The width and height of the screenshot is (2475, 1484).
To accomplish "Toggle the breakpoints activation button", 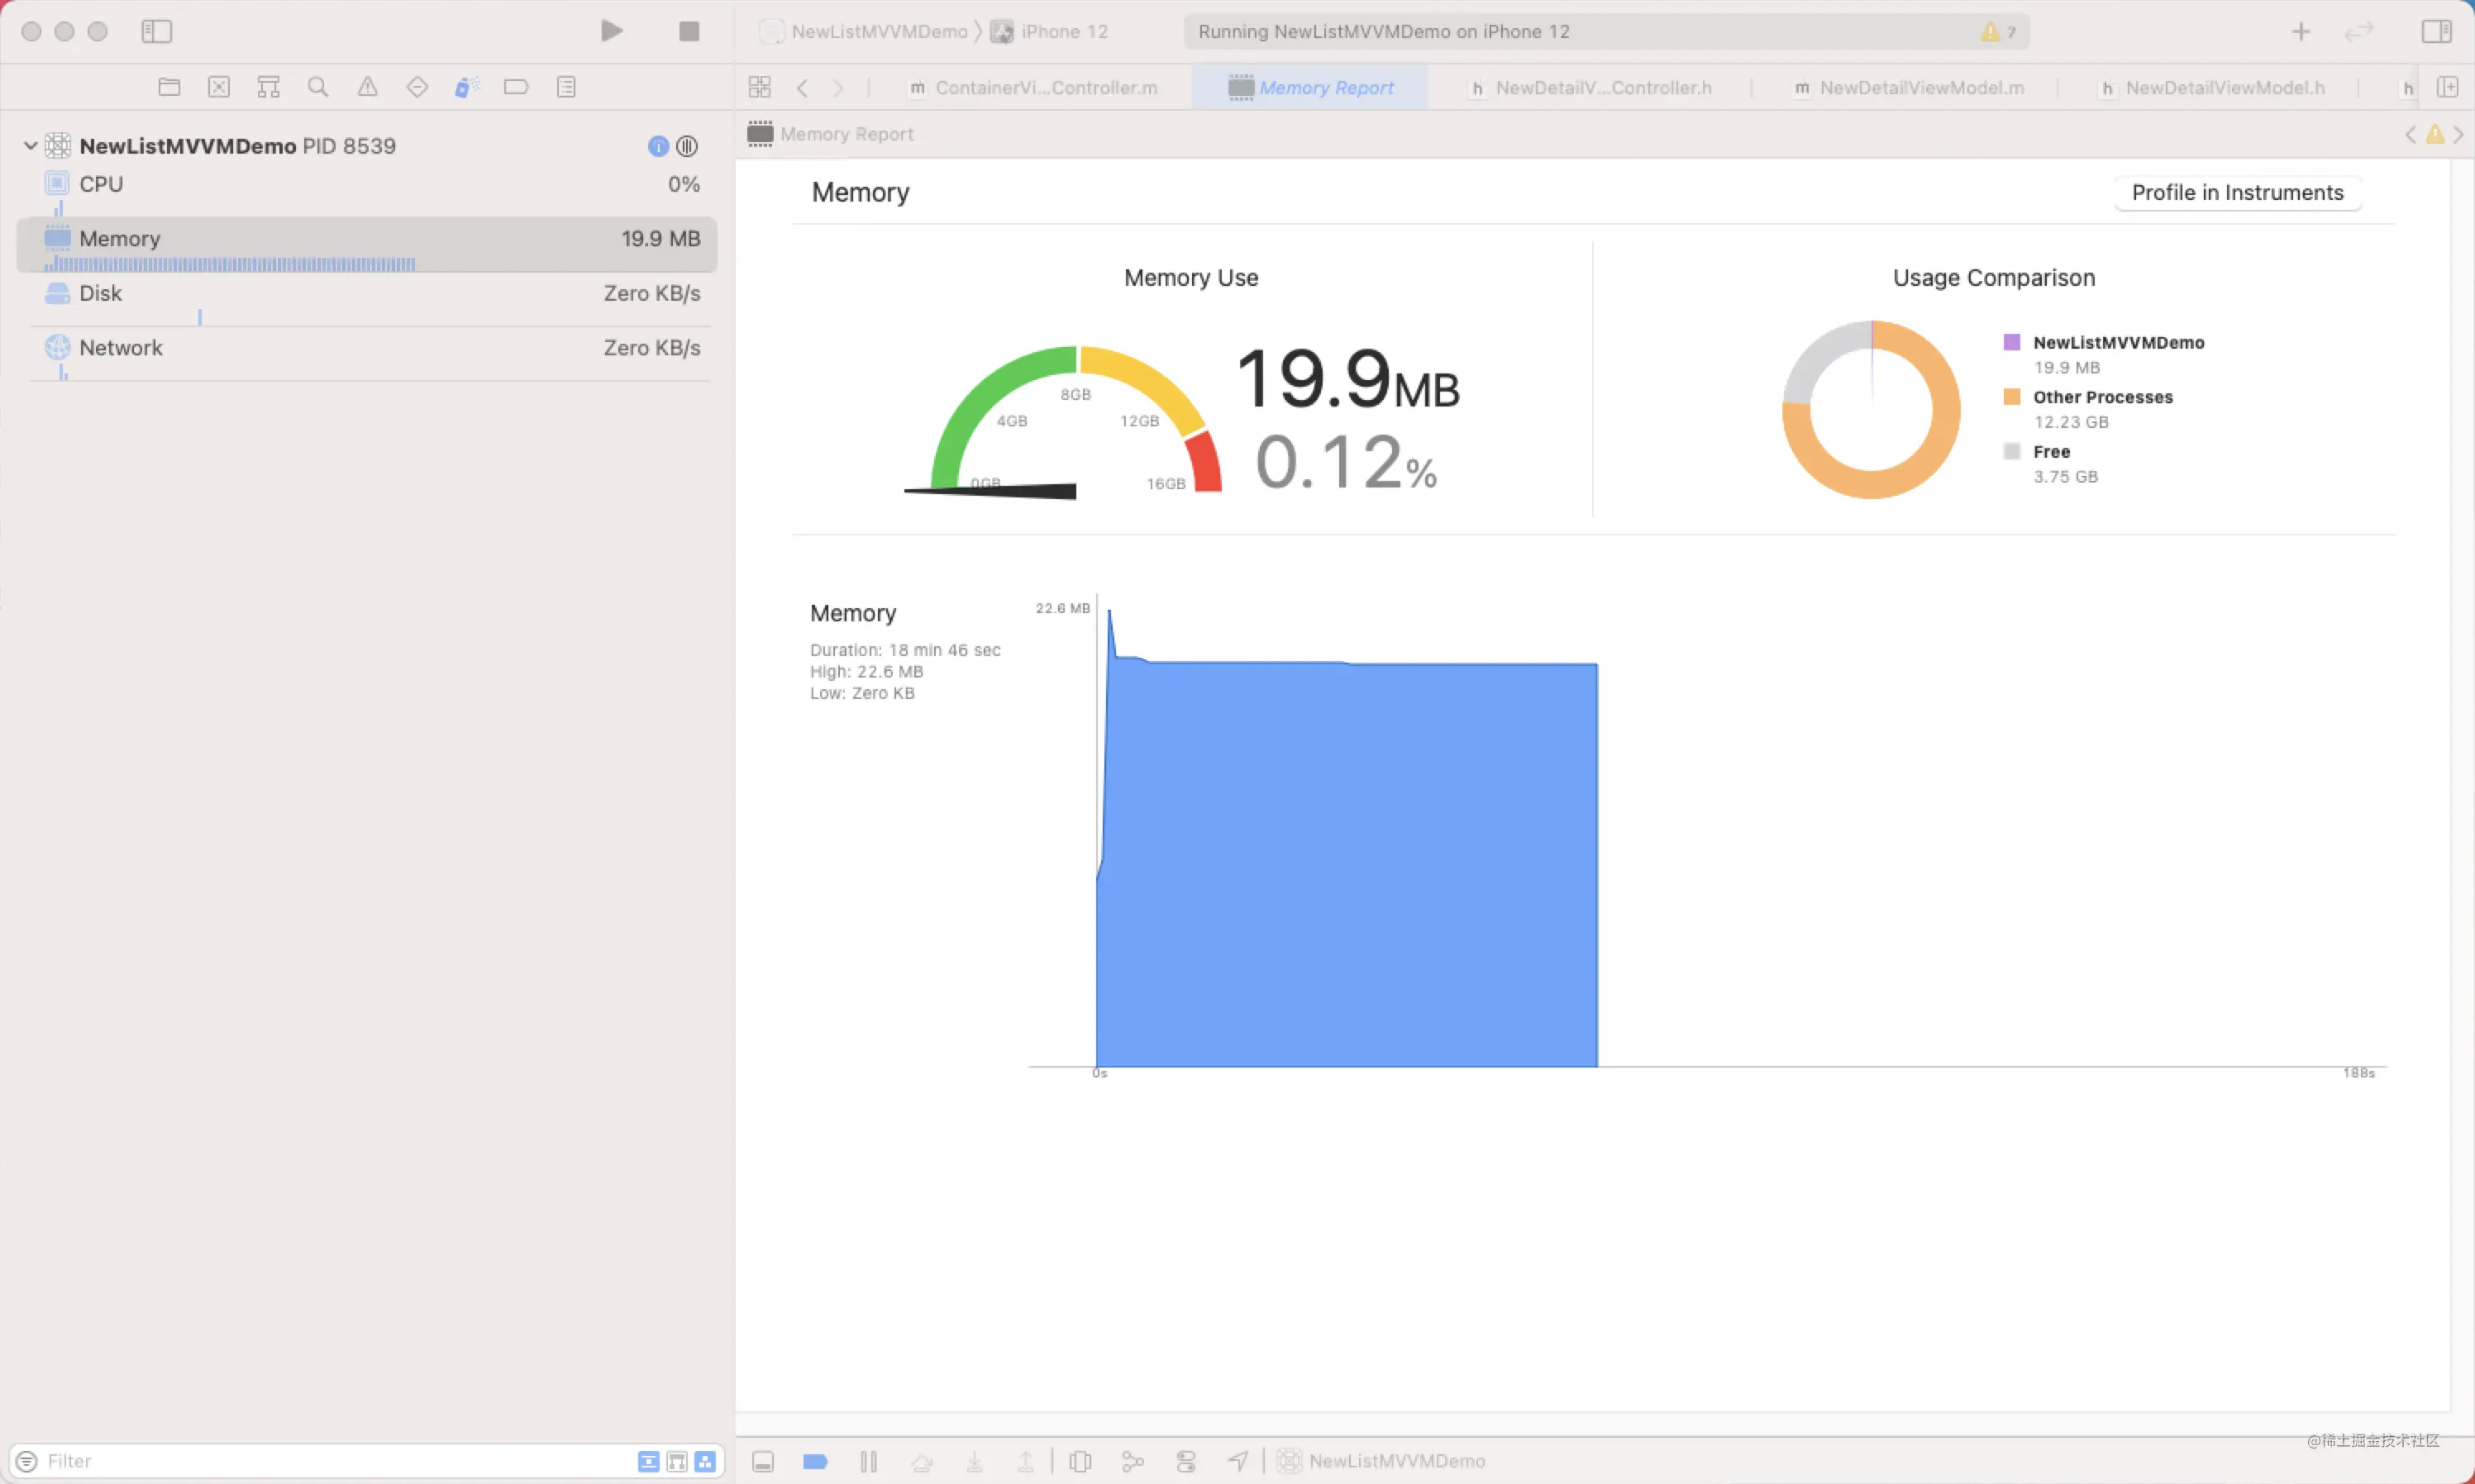I will [x=815, y=1461].
